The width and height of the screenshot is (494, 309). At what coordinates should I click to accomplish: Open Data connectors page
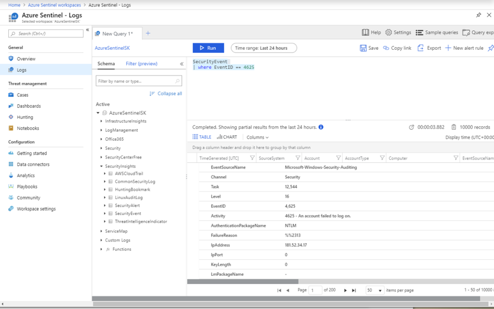[33, 164]
